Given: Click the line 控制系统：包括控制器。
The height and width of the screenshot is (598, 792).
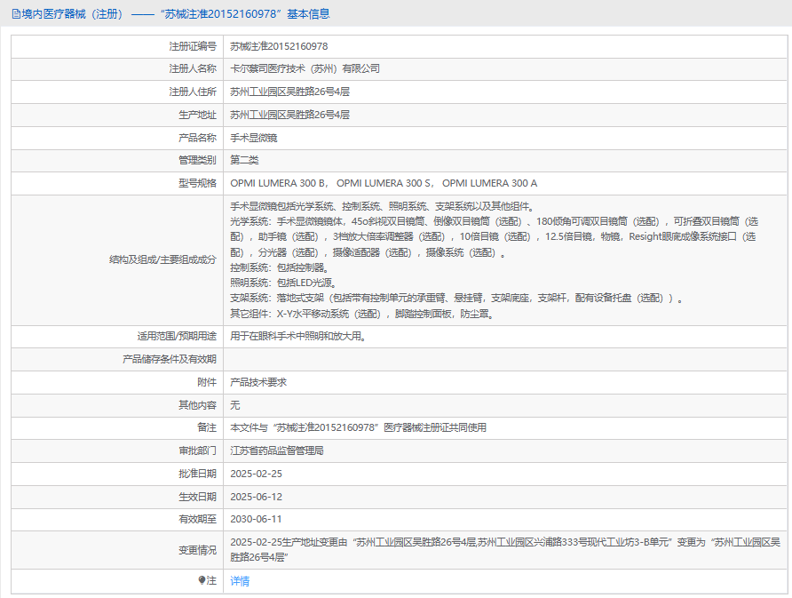Looking at the screenshot, I should tap(281, 267).
